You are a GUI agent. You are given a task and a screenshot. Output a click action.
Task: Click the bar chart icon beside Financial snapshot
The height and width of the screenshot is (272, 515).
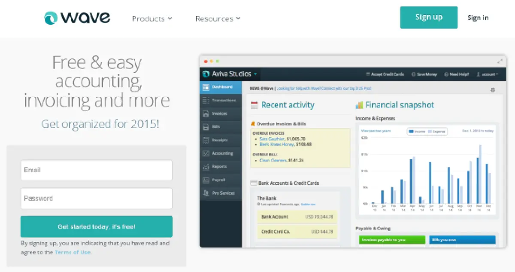pyautogui.click(x=360, y=105)
